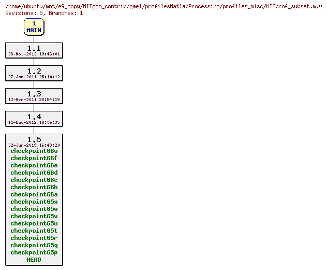Image resolution: width=327 pixels, height=270 pixels.
Task: Click the MITprof_subset.m,v file path
Action: (163, 6)
